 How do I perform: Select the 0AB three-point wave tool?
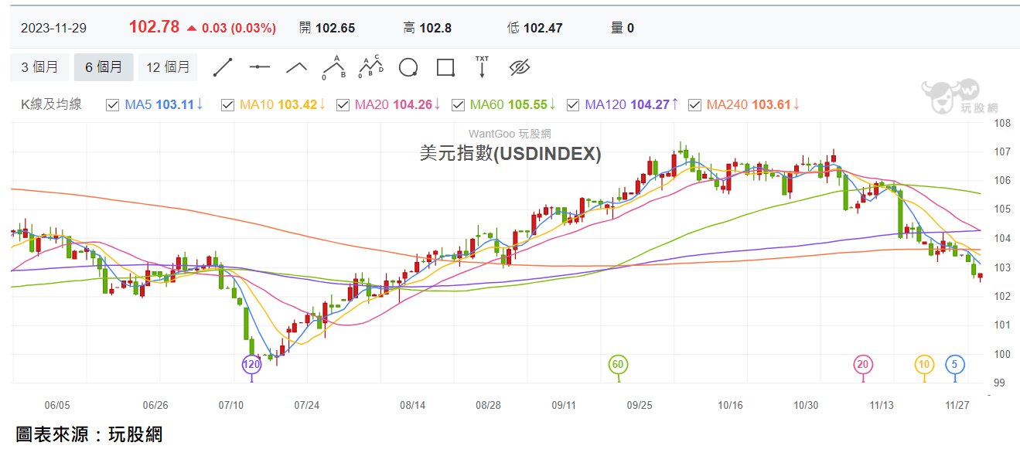pos(333,67)
